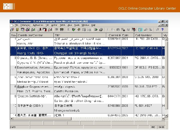Image resolution: width=180 pixels, height=135 pixels.
Task: Click the Logon icon at the toolbar start
Action: pos(12,30)
